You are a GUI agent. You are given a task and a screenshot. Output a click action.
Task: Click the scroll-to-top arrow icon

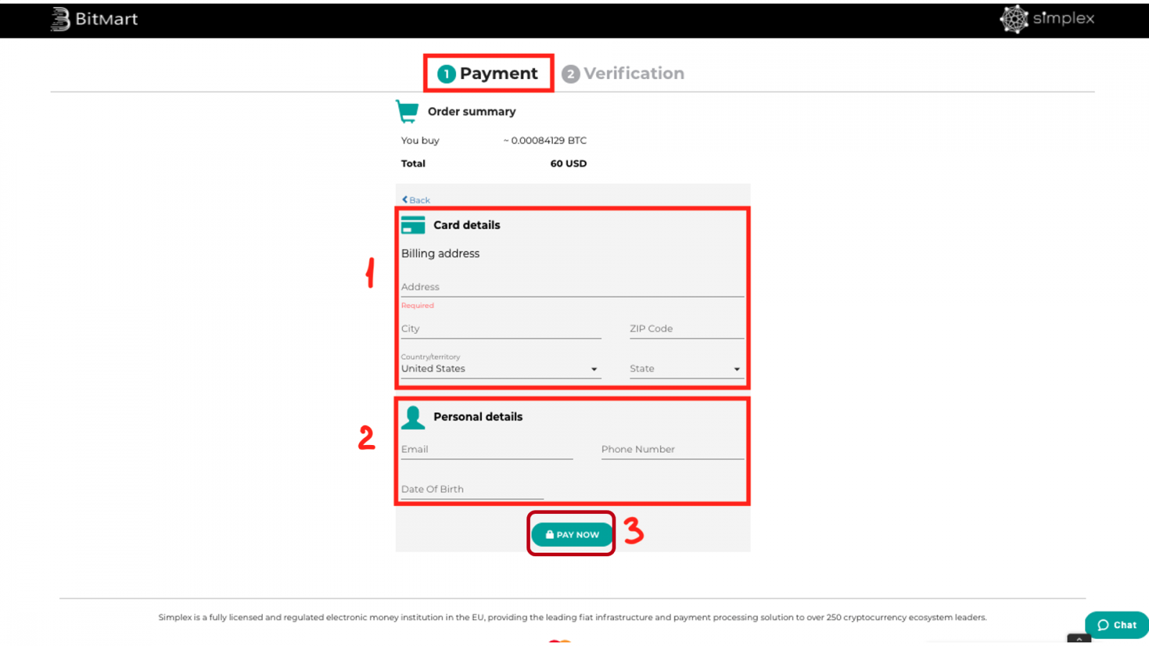1079,638
